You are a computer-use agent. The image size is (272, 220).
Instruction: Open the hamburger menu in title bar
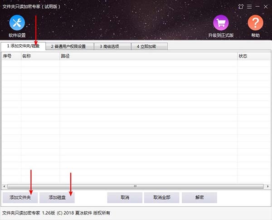(249, 6)
